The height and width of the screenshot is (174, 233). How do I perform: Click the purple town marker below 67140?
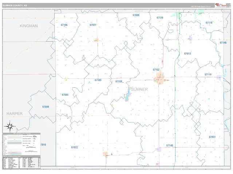click(159, 150)
